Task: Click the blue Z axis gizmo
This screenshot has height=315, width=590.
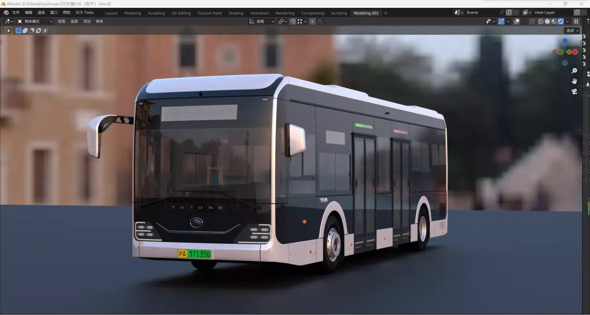Action: point(565,42)
